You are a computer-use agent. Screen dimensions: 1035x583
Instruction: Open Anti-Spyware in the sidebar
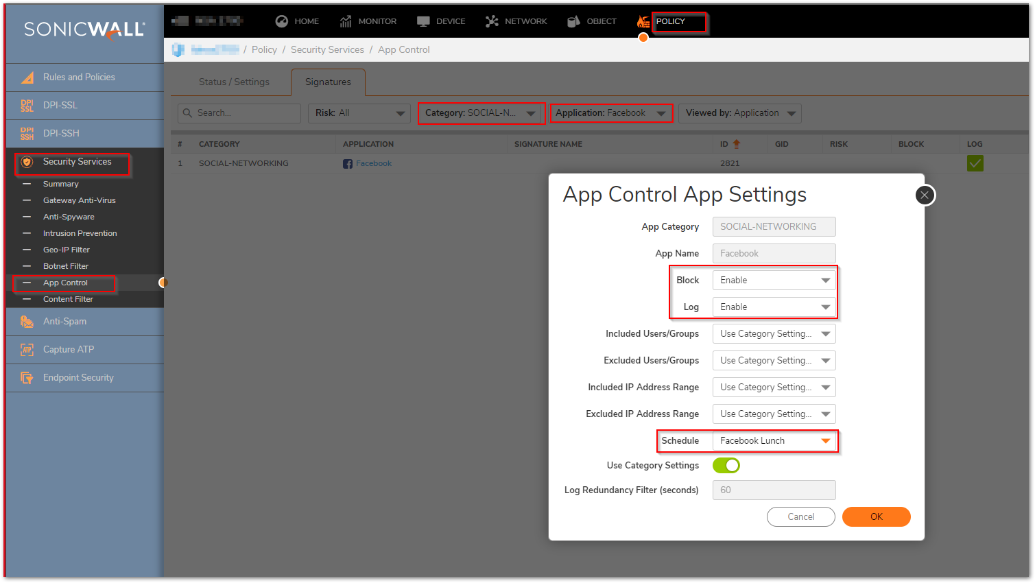pyautogui.click(x=69, y=217)
